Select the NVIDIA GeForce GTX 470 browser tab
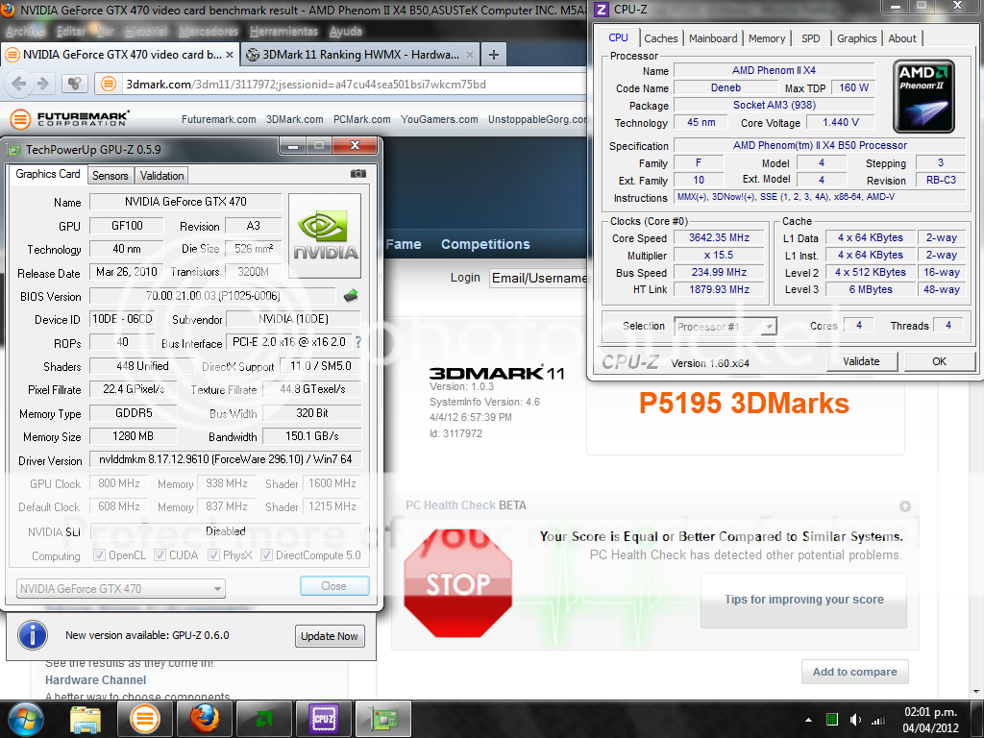 click(x=120, y=55)
